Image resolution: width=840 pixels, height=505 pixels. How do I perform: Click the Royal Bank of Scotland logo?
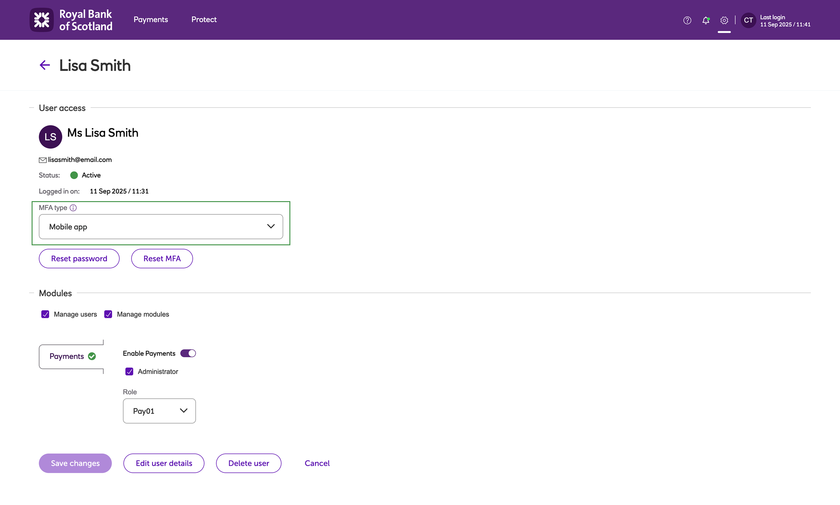pos(71,20)
